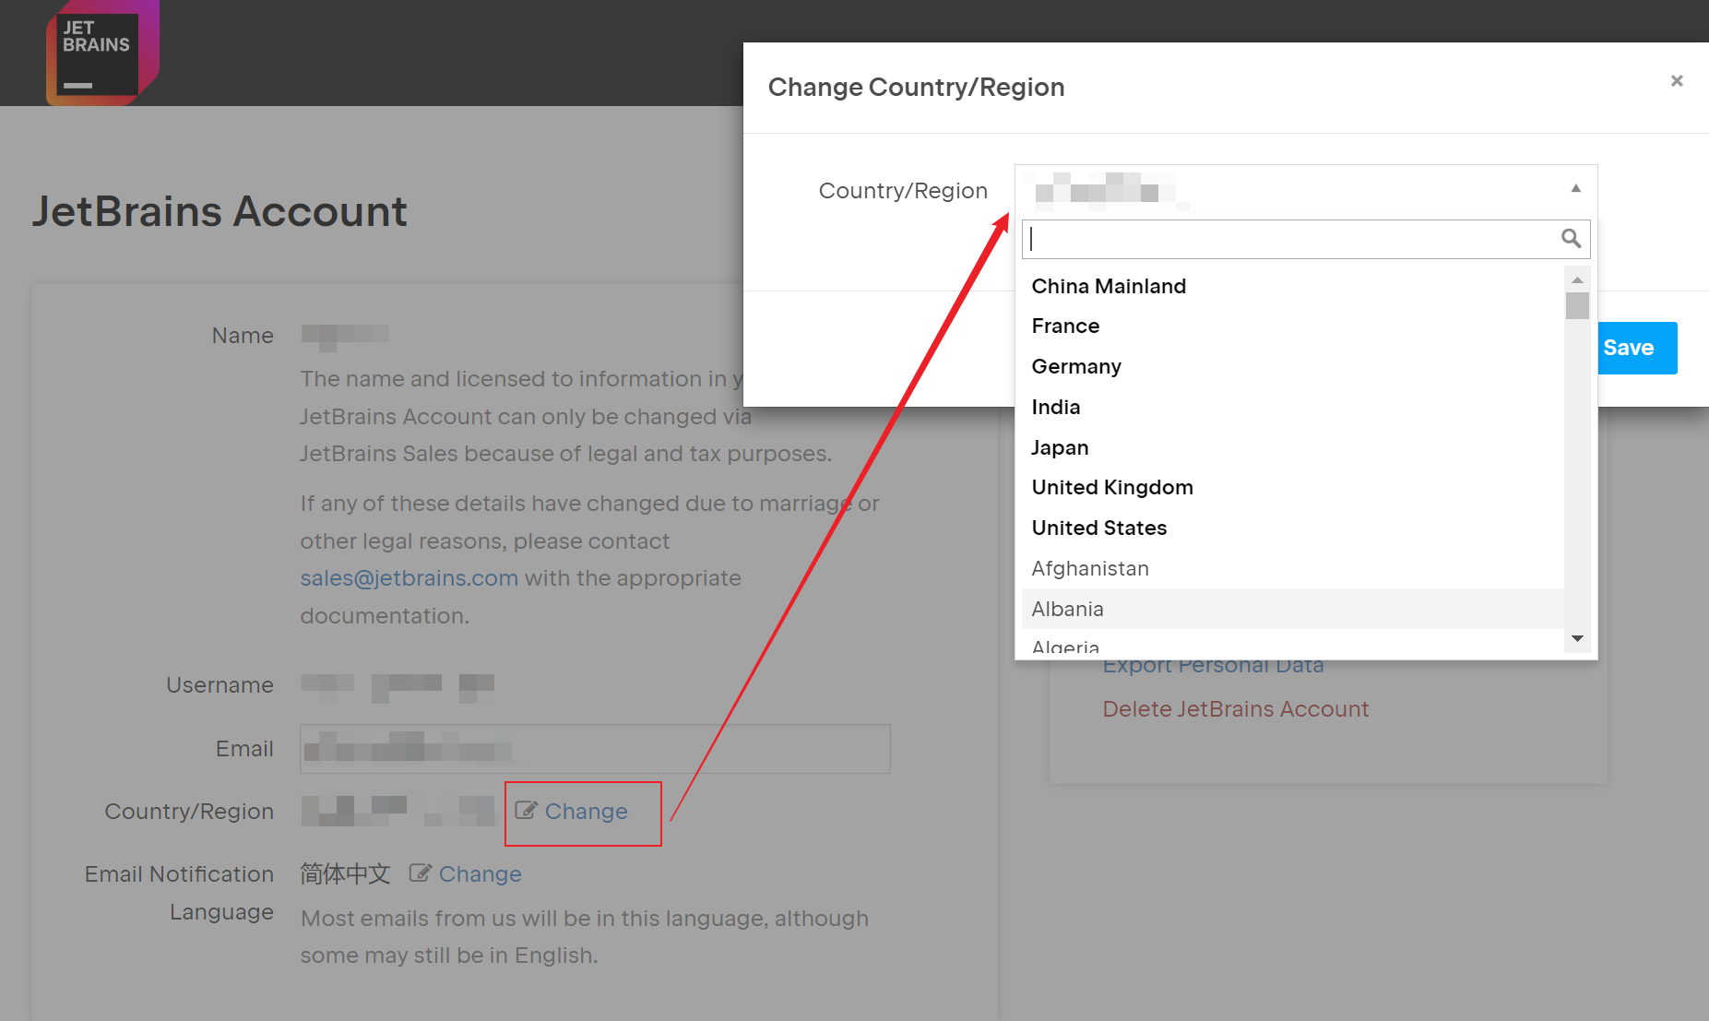Select United States from the list

[x=1292, y=528]
